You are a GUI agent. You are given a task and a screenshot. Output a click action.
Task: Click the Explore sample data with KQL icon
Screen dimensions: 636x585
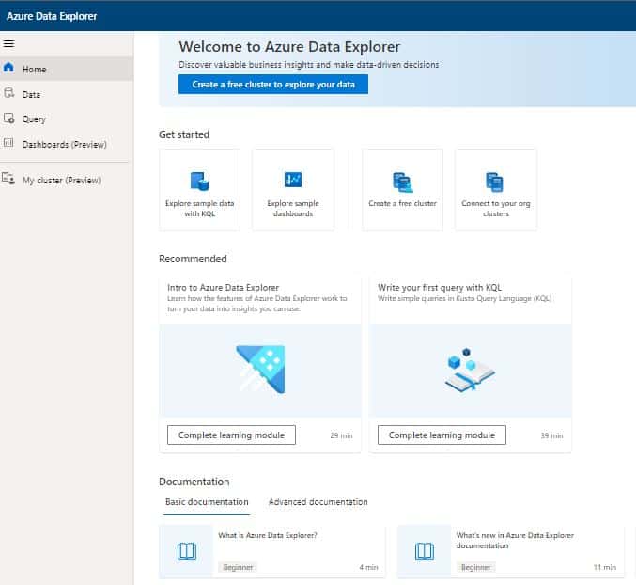click(x=199, y=182)
